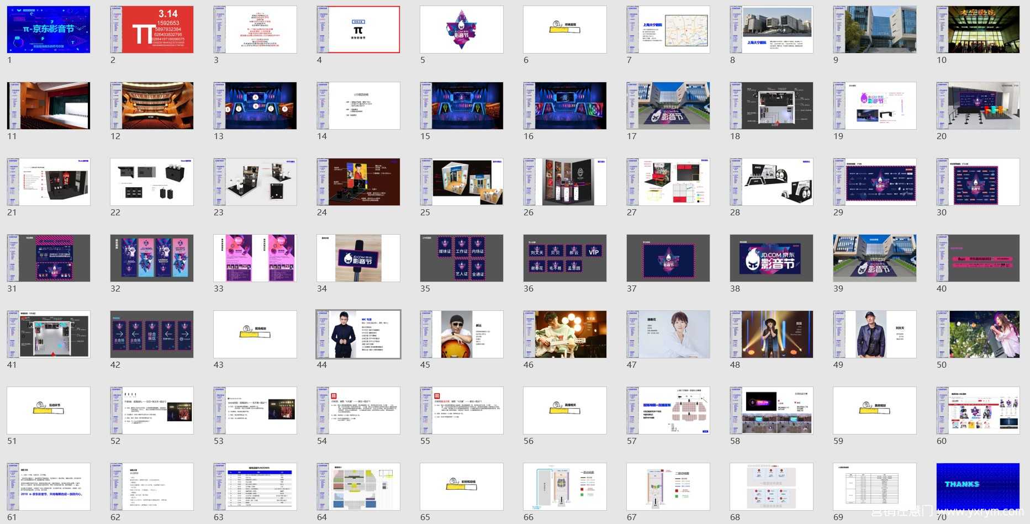
Task: Select slide 42 with arrow signage
Action: coord(152,335)
